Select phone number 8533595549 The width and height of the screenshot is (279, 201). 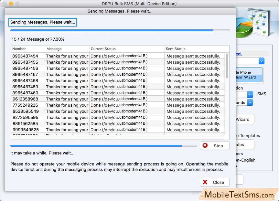(26, 111)
